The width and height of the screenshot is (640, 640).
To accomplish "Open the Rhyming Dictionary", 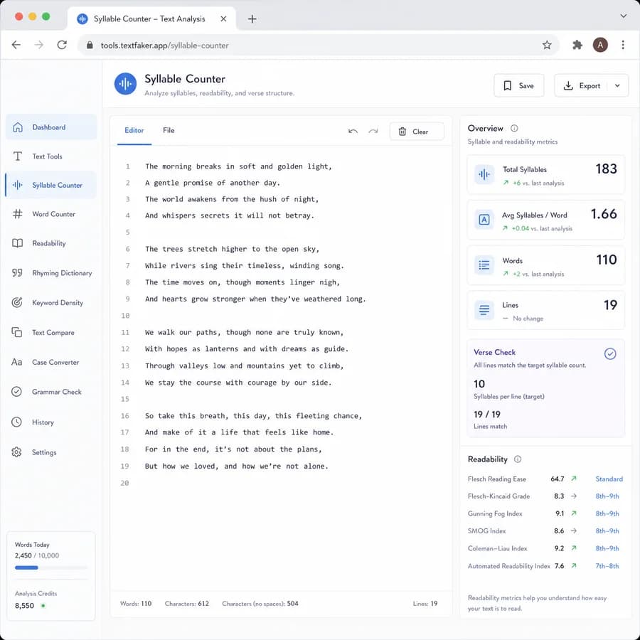I will (x=51, y=273).
